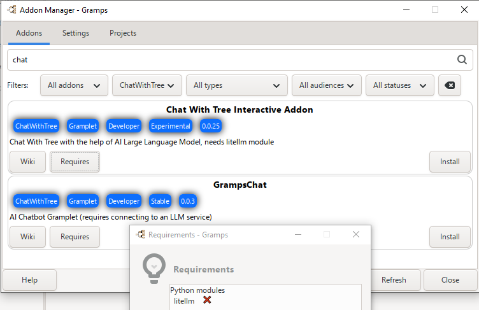Image resolution: width=479 pixels, height=310 pixels.
Task: Open Wiki for Chat With Tree Interactive Addon
Action: (27, 162)
